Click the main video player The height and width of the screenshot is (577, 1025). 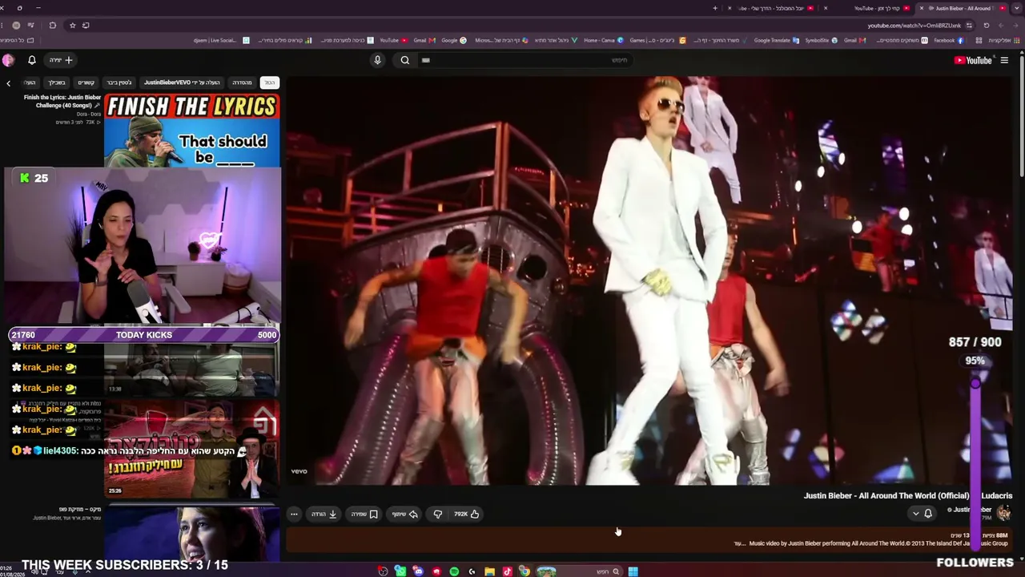point(650,280)
